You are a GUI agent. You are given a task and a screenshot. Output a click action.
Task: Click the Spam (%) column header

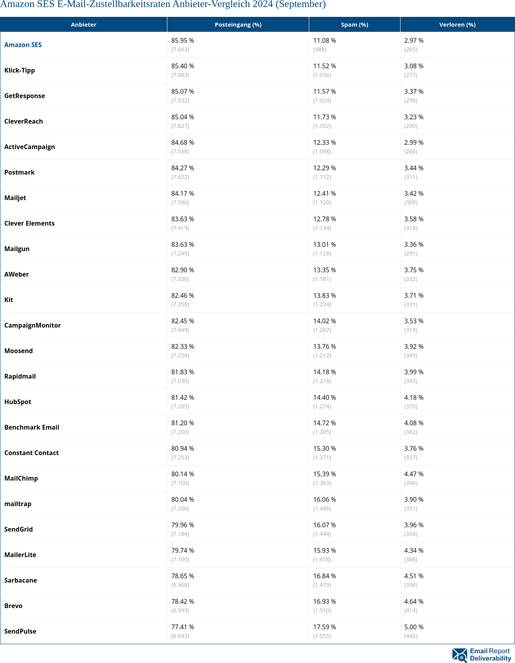tap(354, 24)
